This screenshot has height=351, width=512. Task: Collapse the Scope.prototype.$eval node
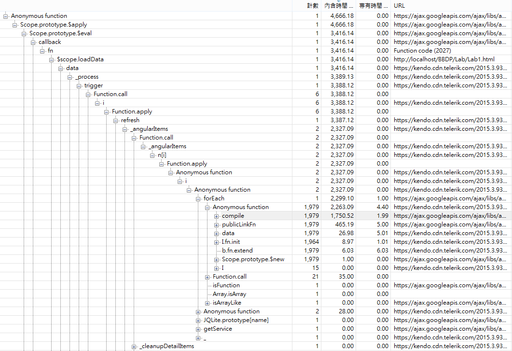(x=24, y=34)
